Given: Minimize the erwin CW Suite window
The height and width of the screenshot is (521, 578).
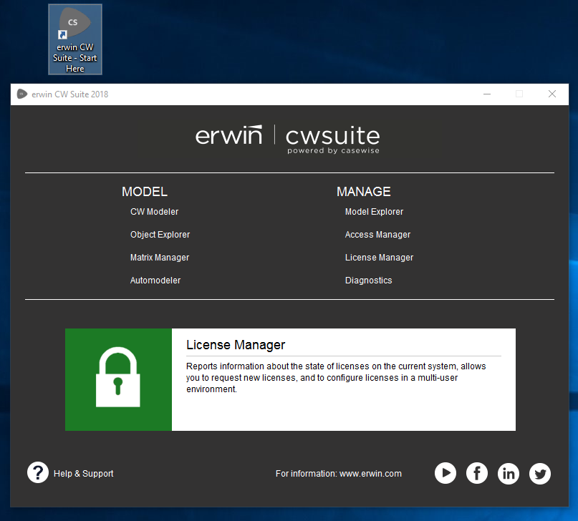Looking at the screenshot, I should point(487,94).
